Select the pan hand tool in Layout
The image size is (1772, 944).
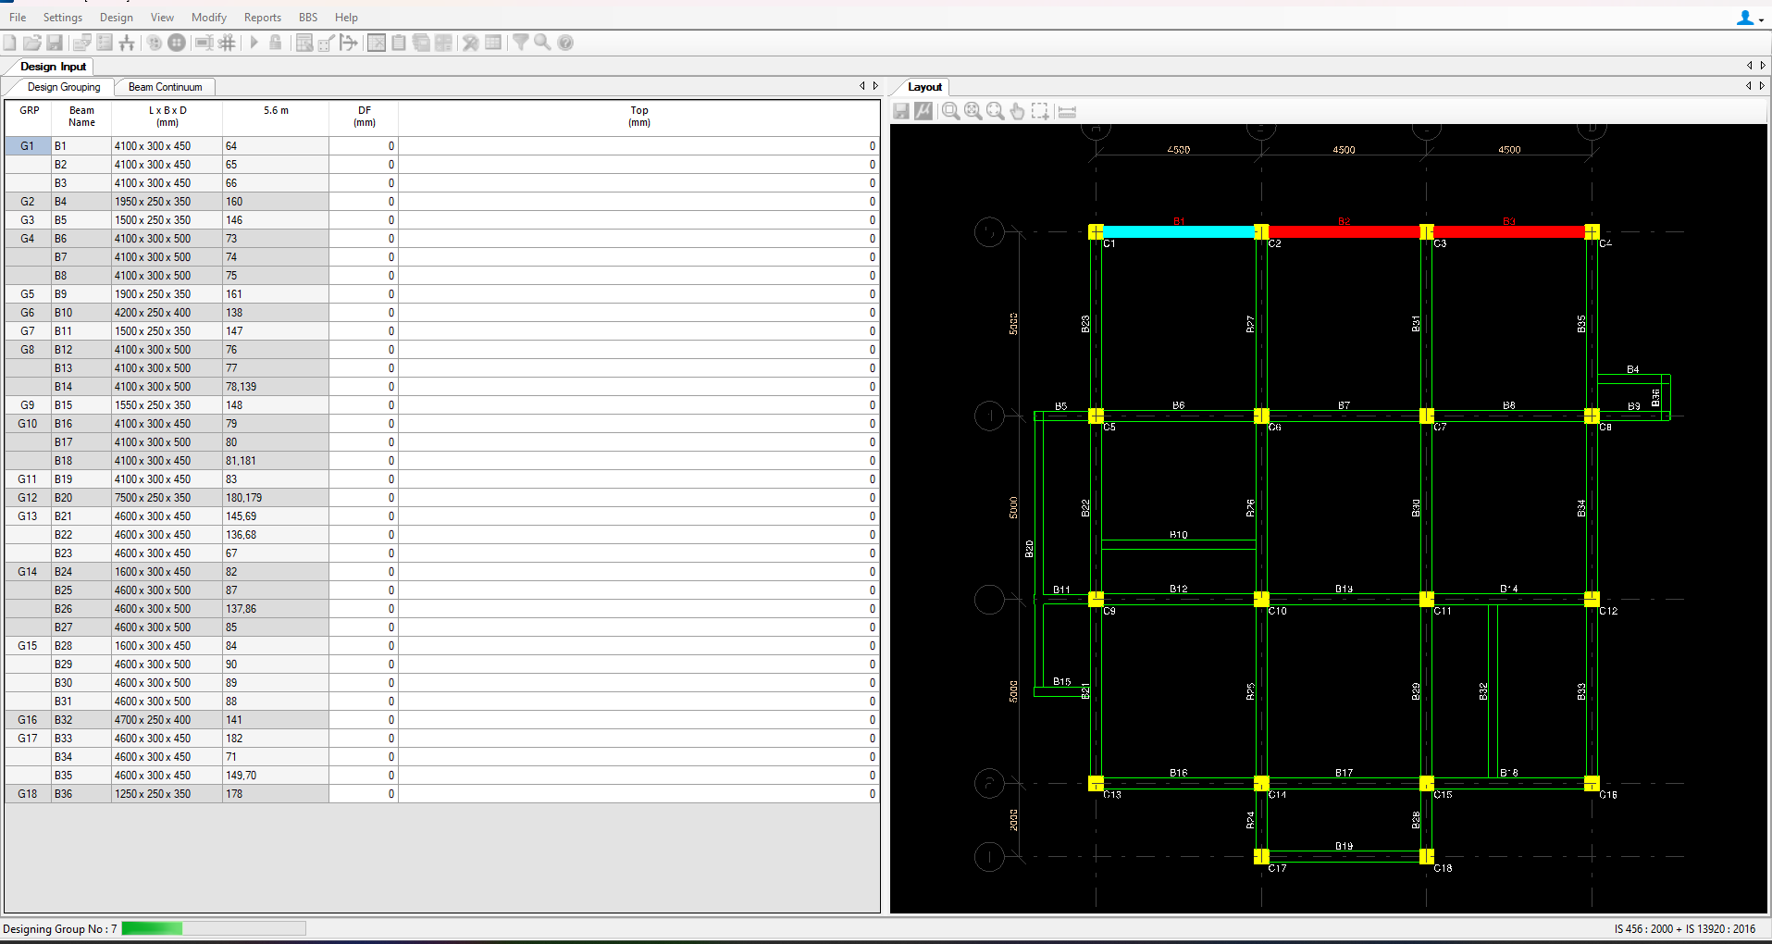[x=1018, y=111]
